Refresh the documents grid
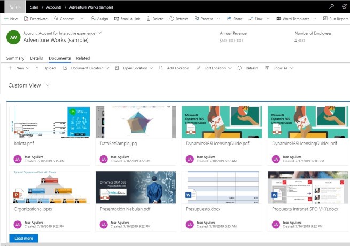This screenshot has width=350, height=246. click(248, 68)
